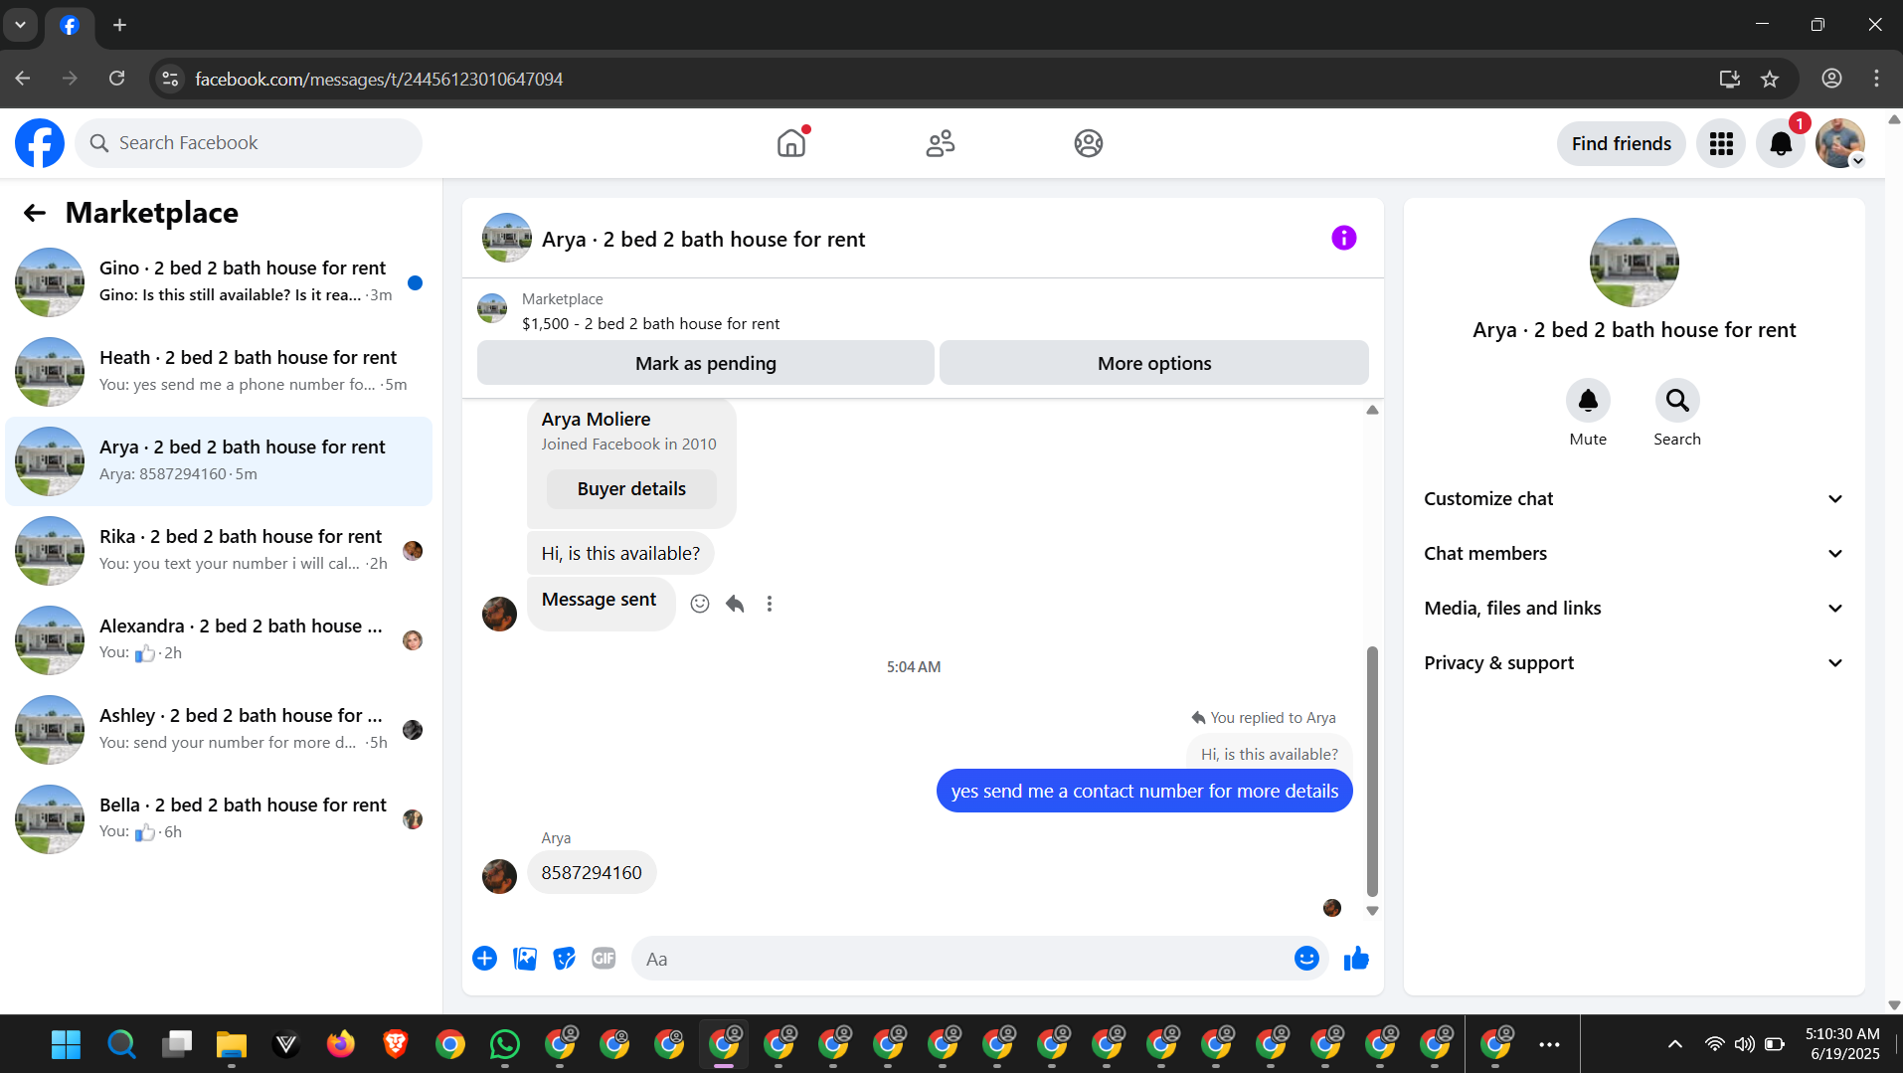Open the listing thumbnail in right panel
The image size is (1903, 1073).
[x=1634, y=263]
